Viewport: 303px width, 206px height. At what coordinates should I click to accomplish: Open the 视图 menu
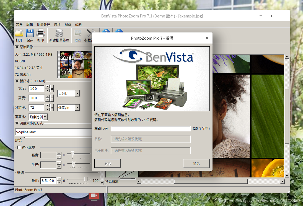pos(68,24)
